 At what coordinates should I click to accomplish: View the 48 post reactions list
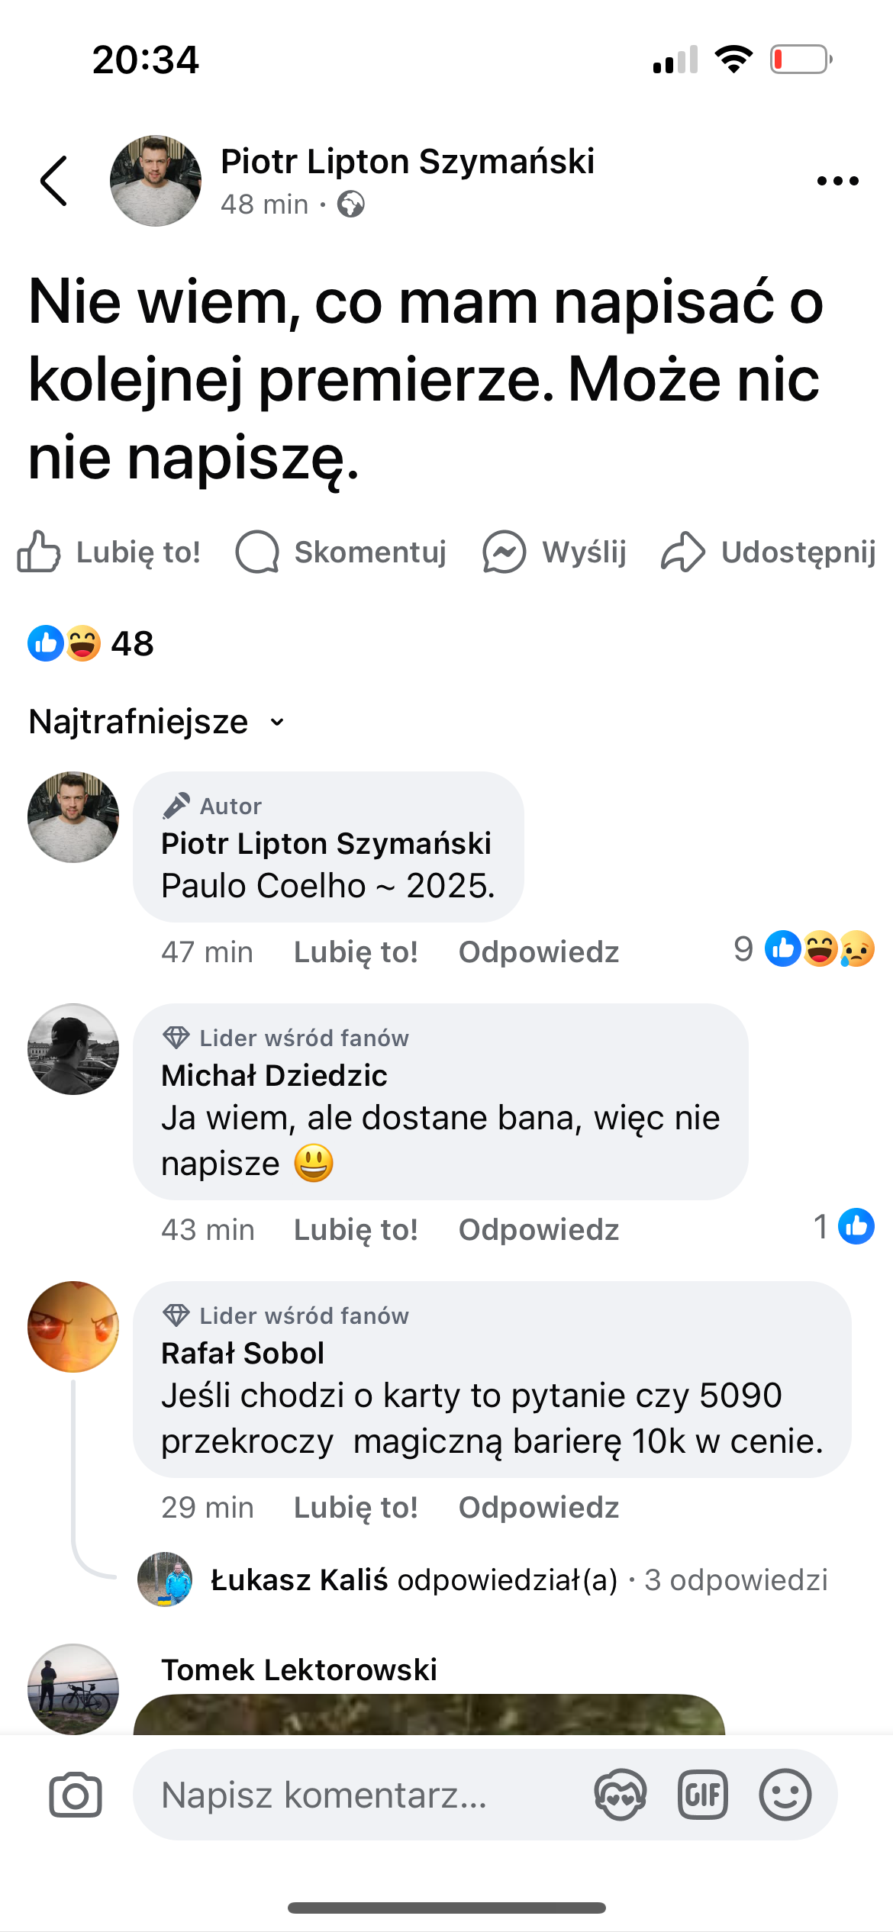92,643
